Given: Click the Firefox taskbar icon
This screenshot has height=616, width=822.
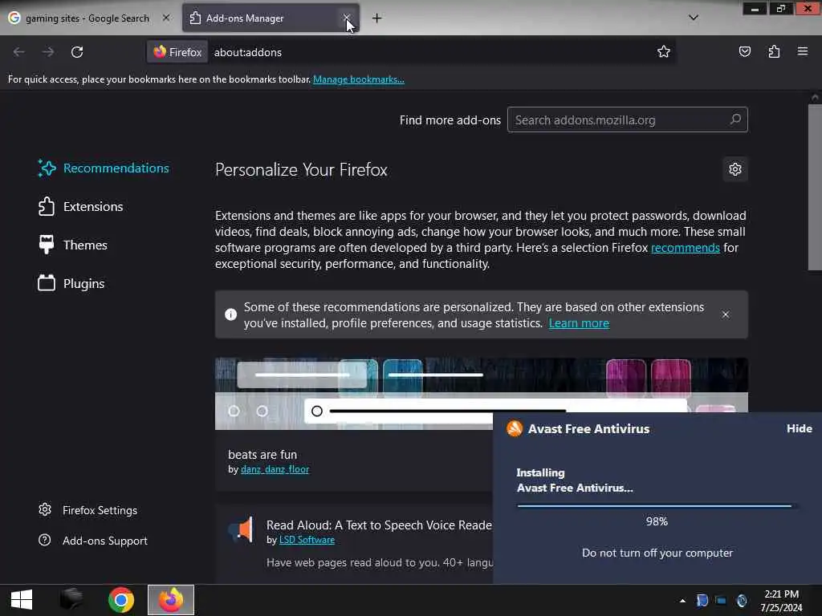Looking at the screenshot, I should pyautogui.click(x=171, y=600).
